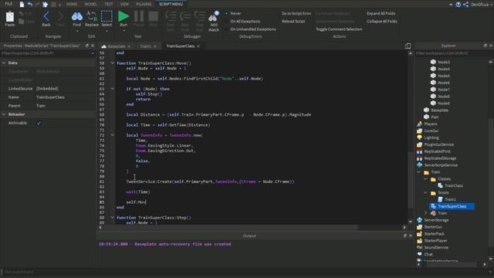
Task: Select the Players service icon
Action: click(419, 124)
